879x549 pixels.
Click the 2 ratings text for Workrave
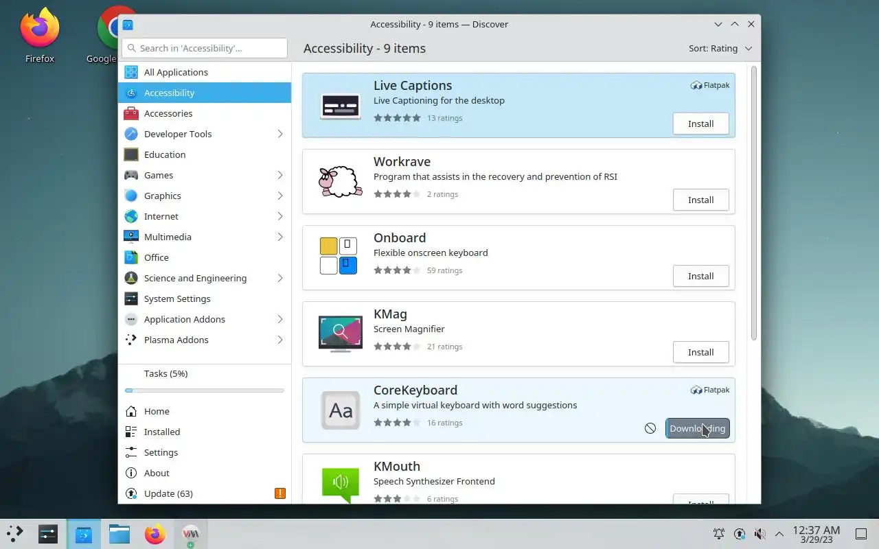click(x=442, y=194)
